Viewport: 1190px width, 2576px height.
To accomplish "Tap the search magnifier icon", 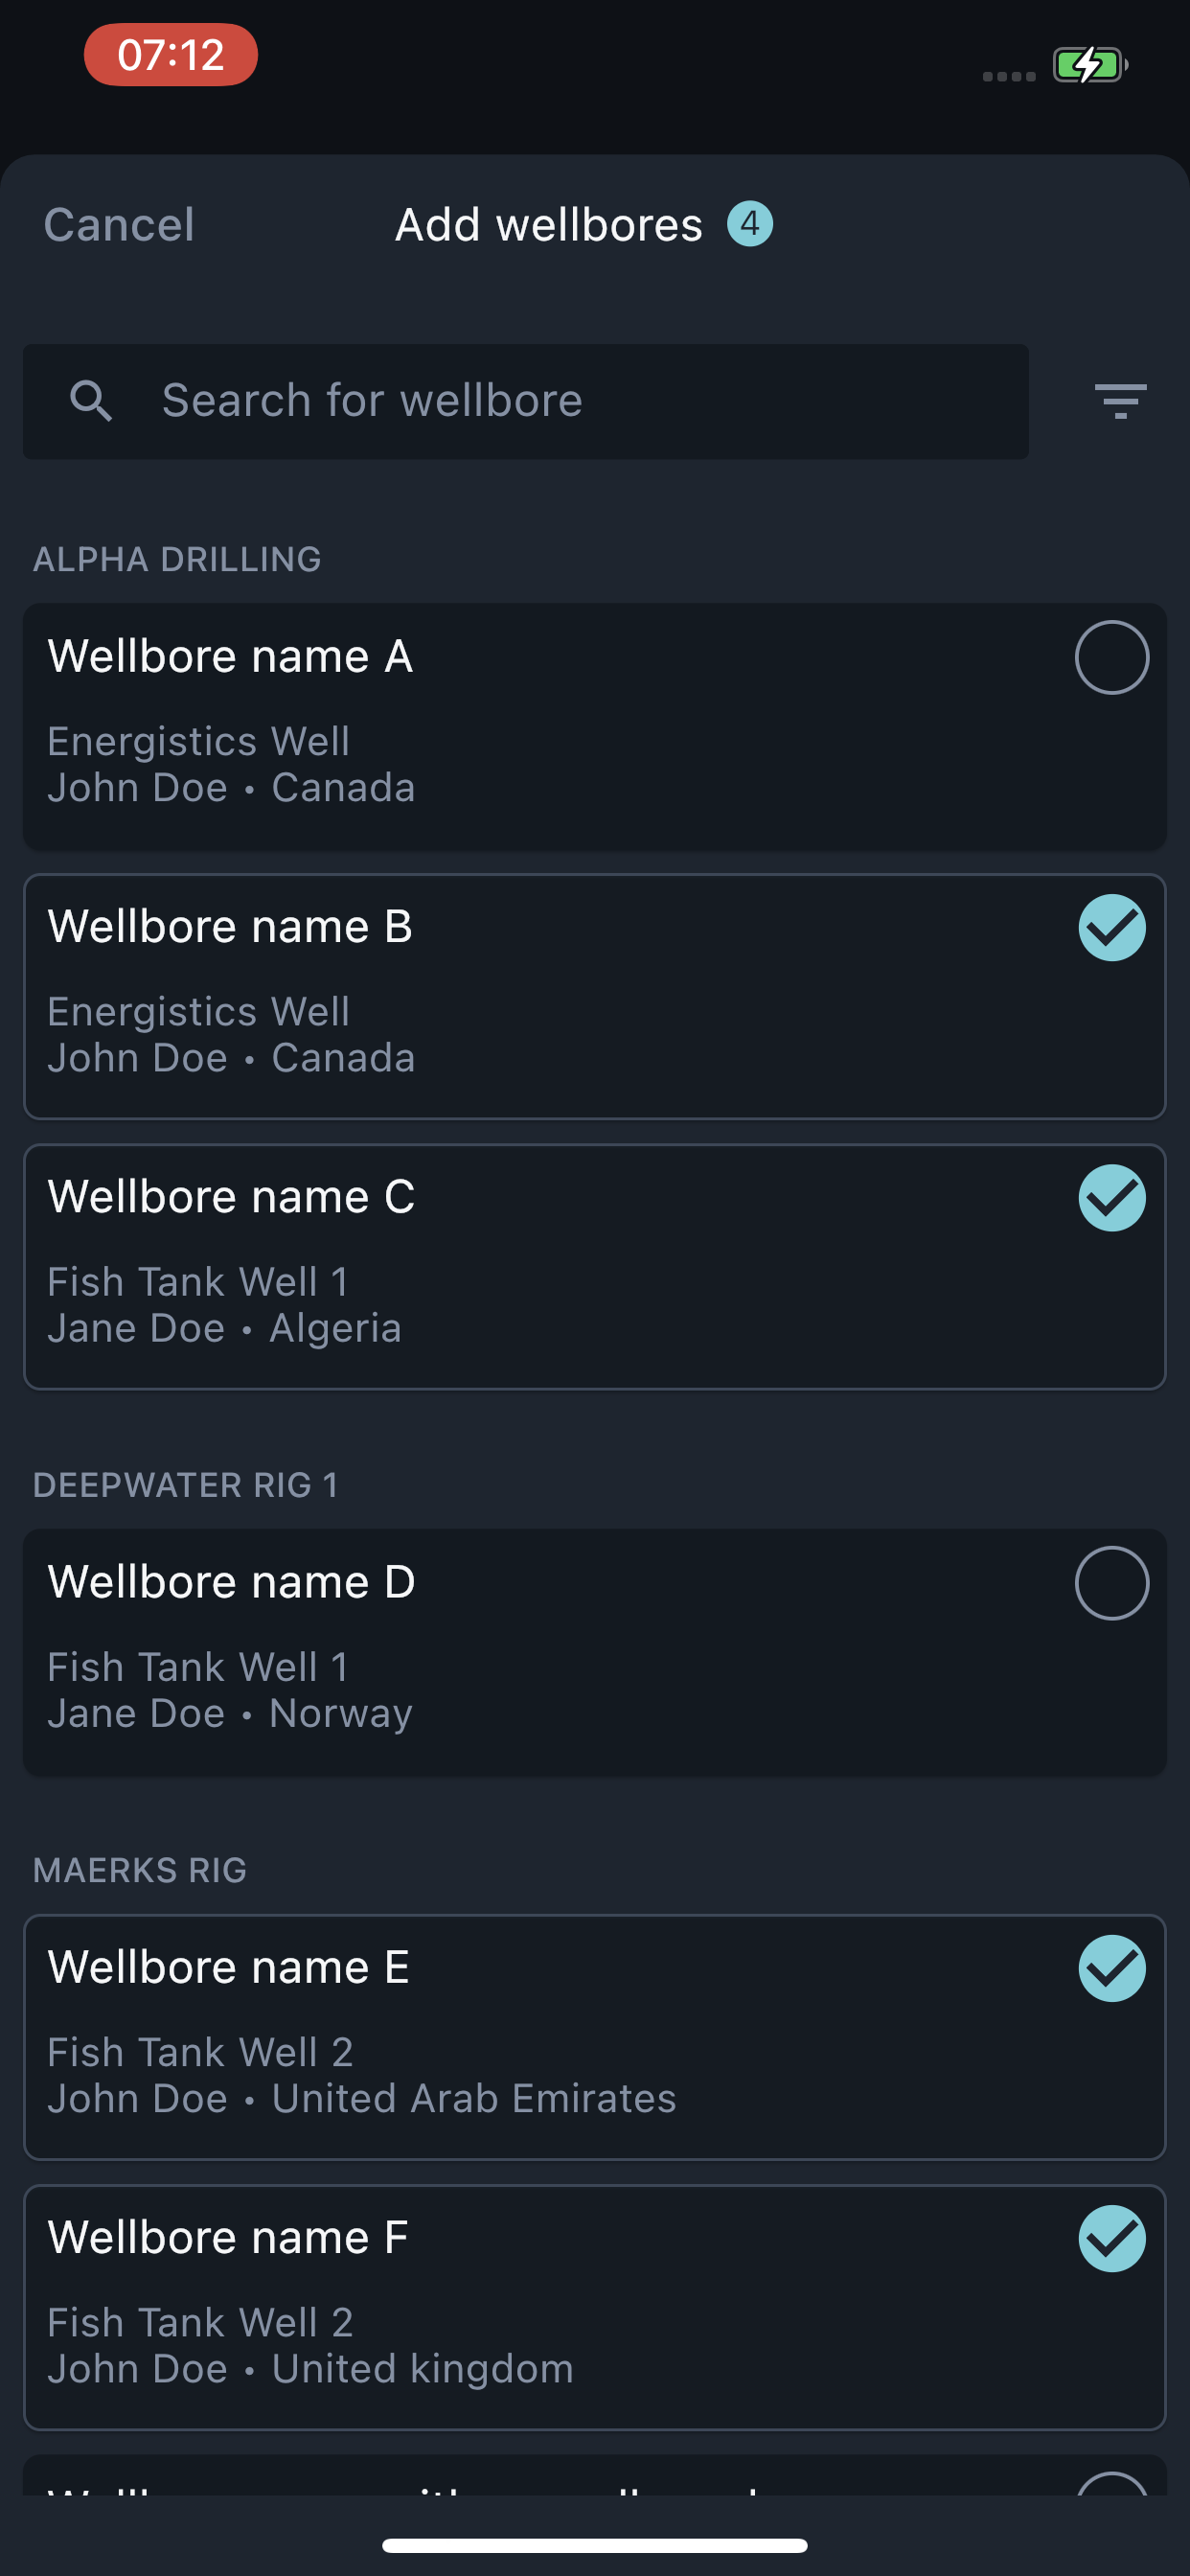I will click(91, 401).
